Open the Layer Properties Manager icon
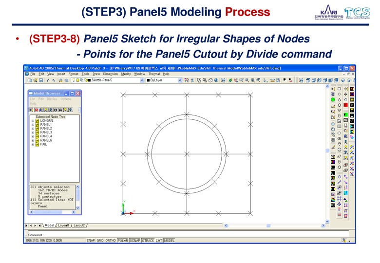380x263 pixels. point(60,80)
